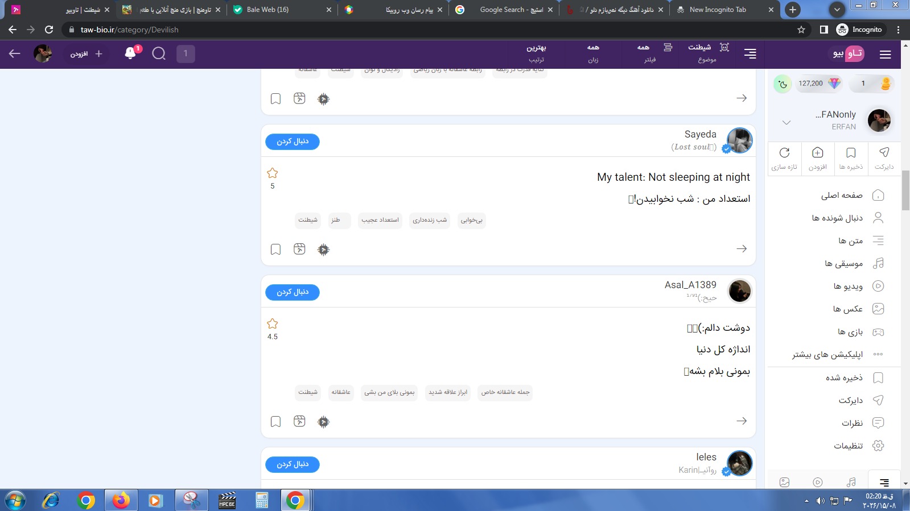Expand the FANonly profile chevron
The height and width of the screenshot is (511, 910).
point(787,122)
